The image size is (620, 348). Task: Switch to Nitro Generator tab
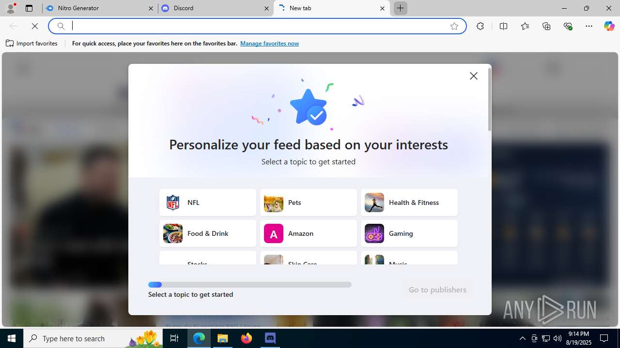point(100,8)
